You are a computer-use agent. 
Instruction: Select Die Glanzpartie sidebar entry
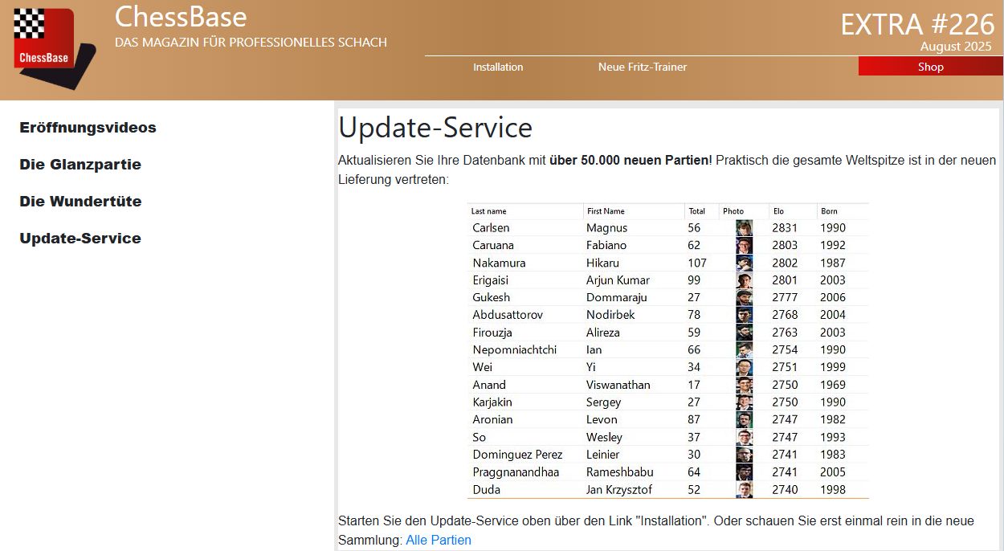(x=80, y=165)
